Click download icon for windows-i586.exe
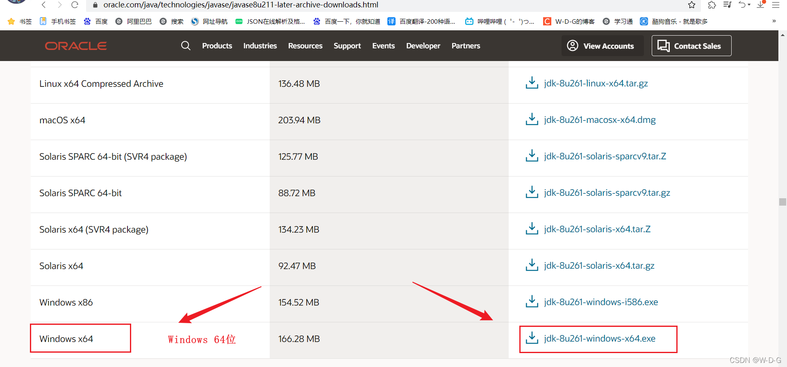Image resolution: width=787 pixels, height=367 pixels. click(532, 302)
